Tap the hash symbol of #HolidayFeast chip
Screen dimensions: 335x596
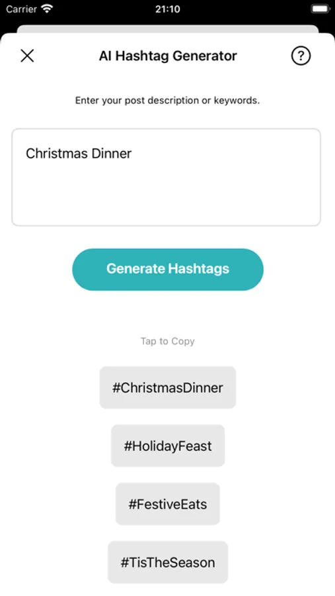point(128,446)
